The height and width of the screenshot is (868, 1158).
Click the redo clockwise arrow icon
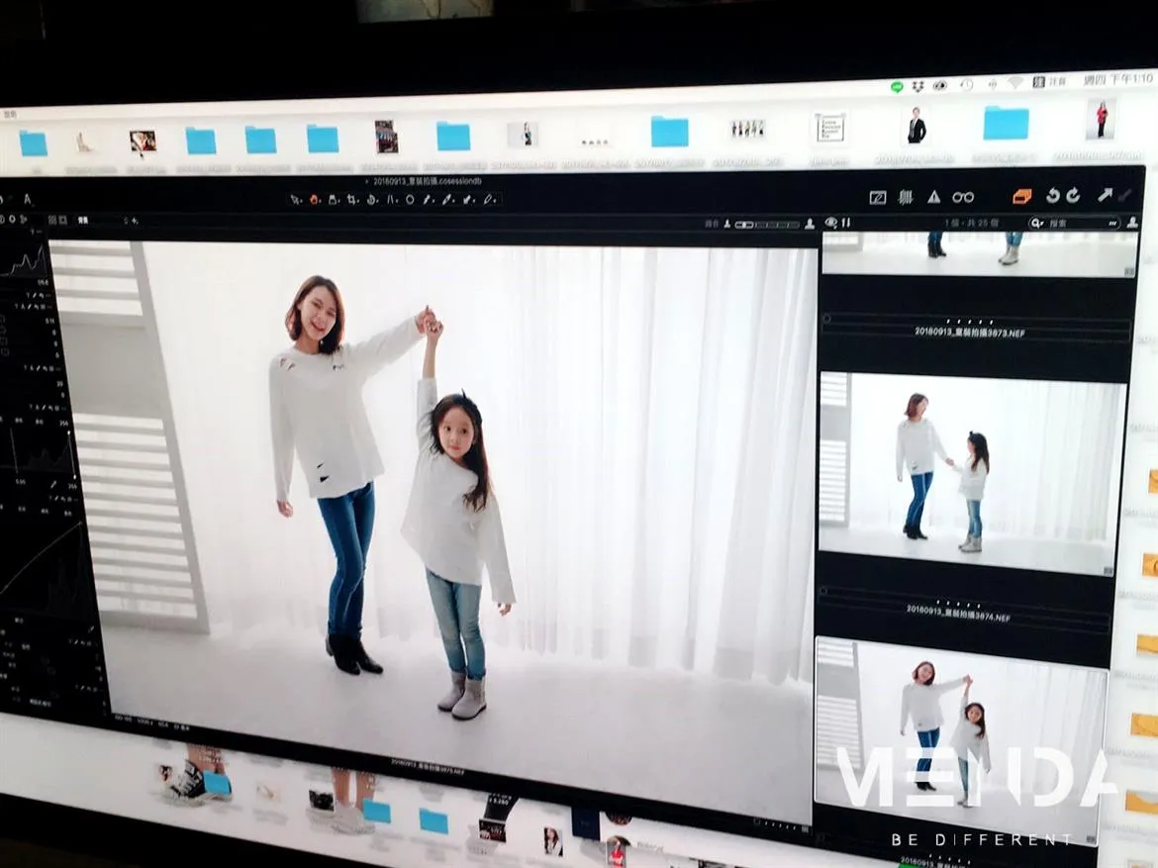point(1073,196)
